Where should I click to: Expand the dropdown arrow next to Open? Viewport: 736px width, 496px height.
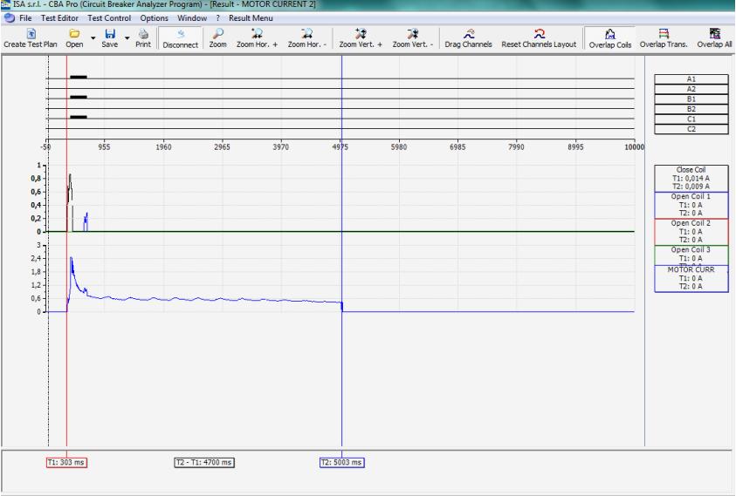click(93, 38)
